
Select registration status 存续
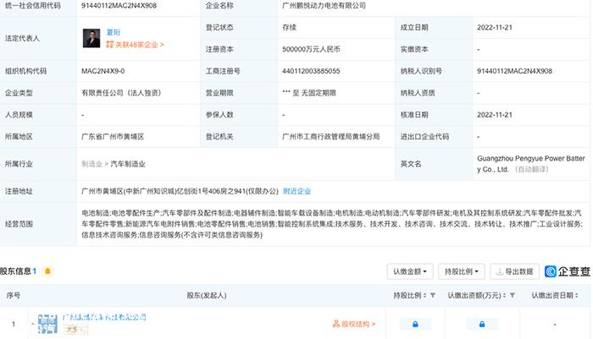[290, 27]
